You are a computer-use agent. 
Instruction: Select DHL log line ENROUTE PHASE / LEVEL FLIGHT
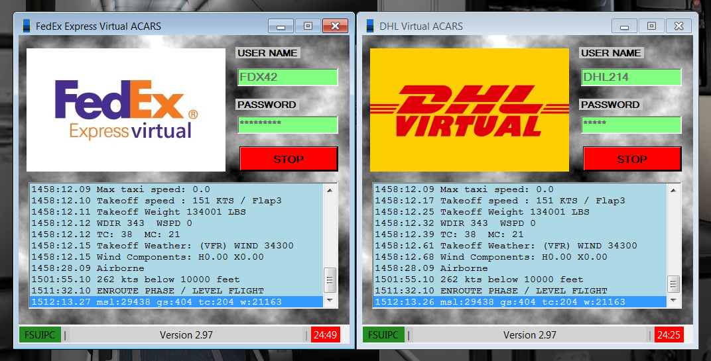tap(520, 291)
